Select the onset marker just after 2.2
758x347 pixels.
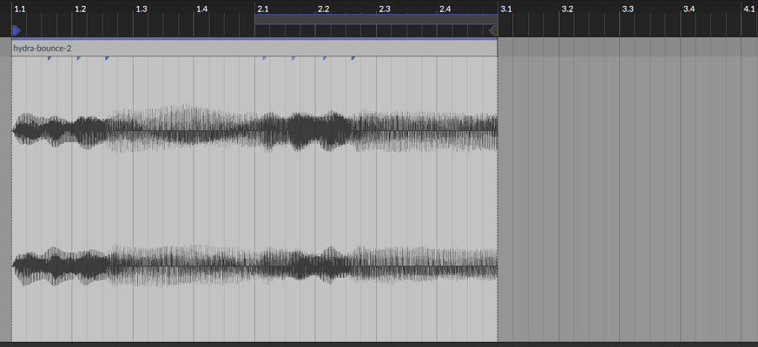point(325,58)
